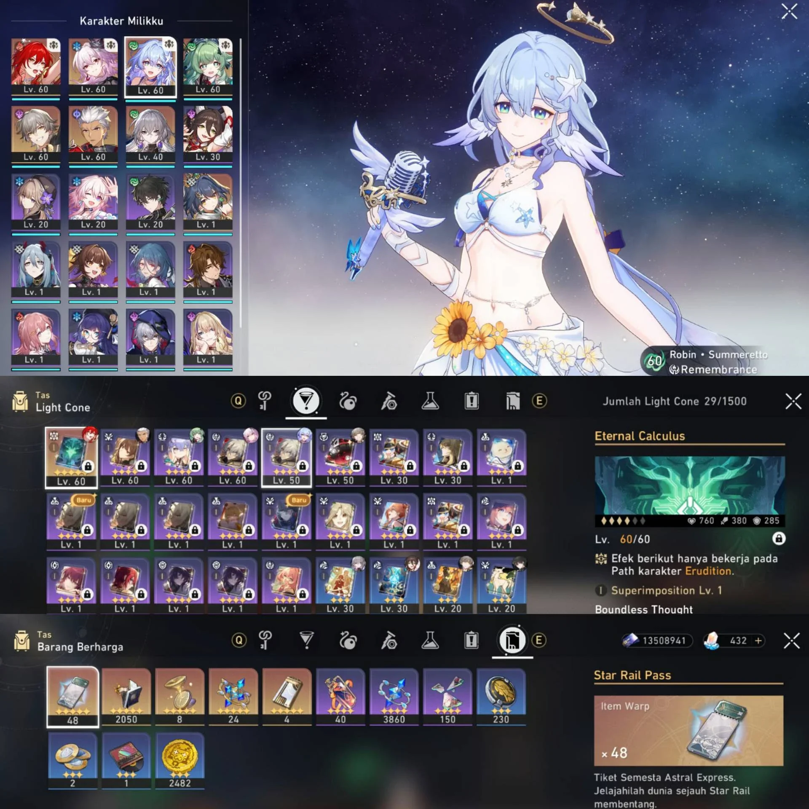Close the Barang Berharga bag with X
Screen dimensions: 809x809
pos(792,641)
